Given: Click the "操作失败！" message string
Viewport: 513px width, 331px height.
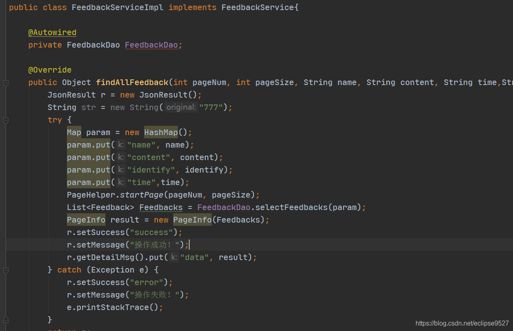Looking at the screenshot, I should (x=155, y=295).
